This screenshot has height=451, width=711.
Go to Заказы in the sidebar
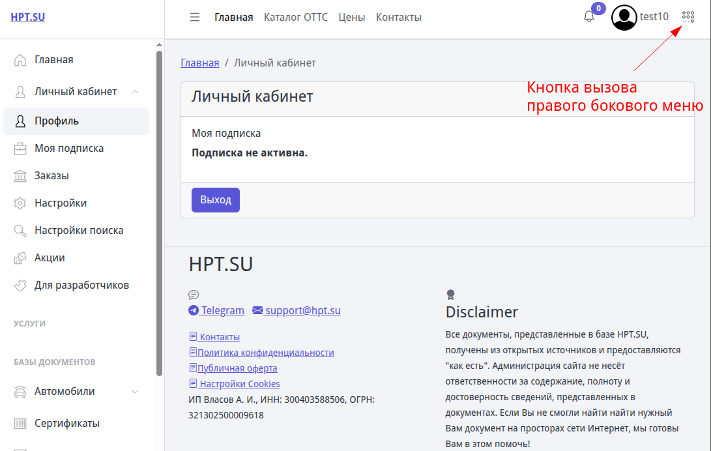click(x=51, y=176)
